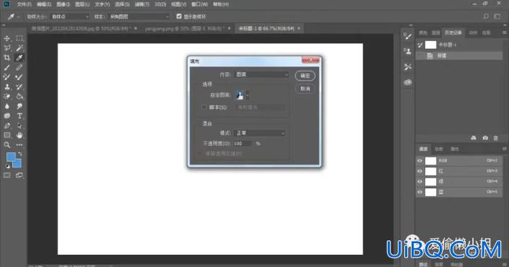Switch to 通道 channels tab

coord(423,149)
